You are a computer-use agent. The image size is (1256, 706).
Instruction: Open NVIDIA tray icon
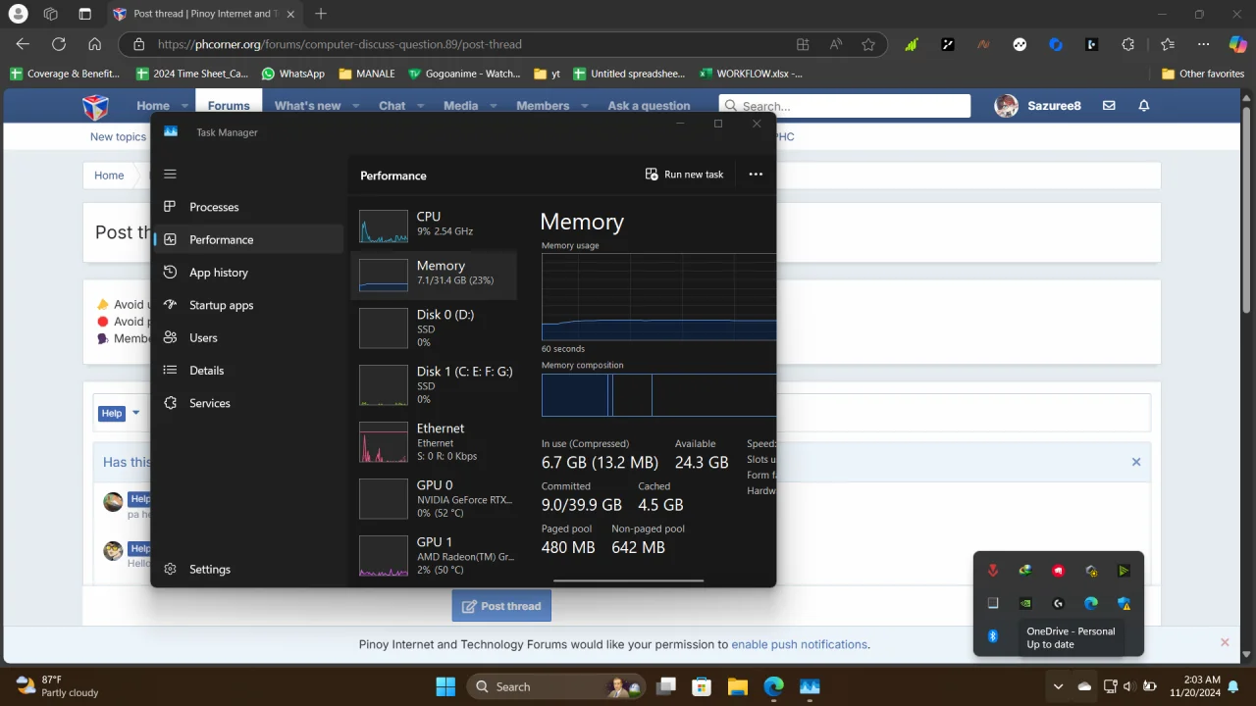tap(1025, 603)
